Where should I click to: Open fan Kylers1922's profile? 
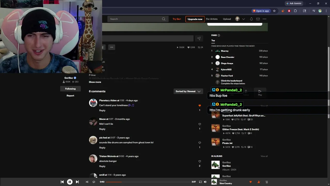[226, 69]
